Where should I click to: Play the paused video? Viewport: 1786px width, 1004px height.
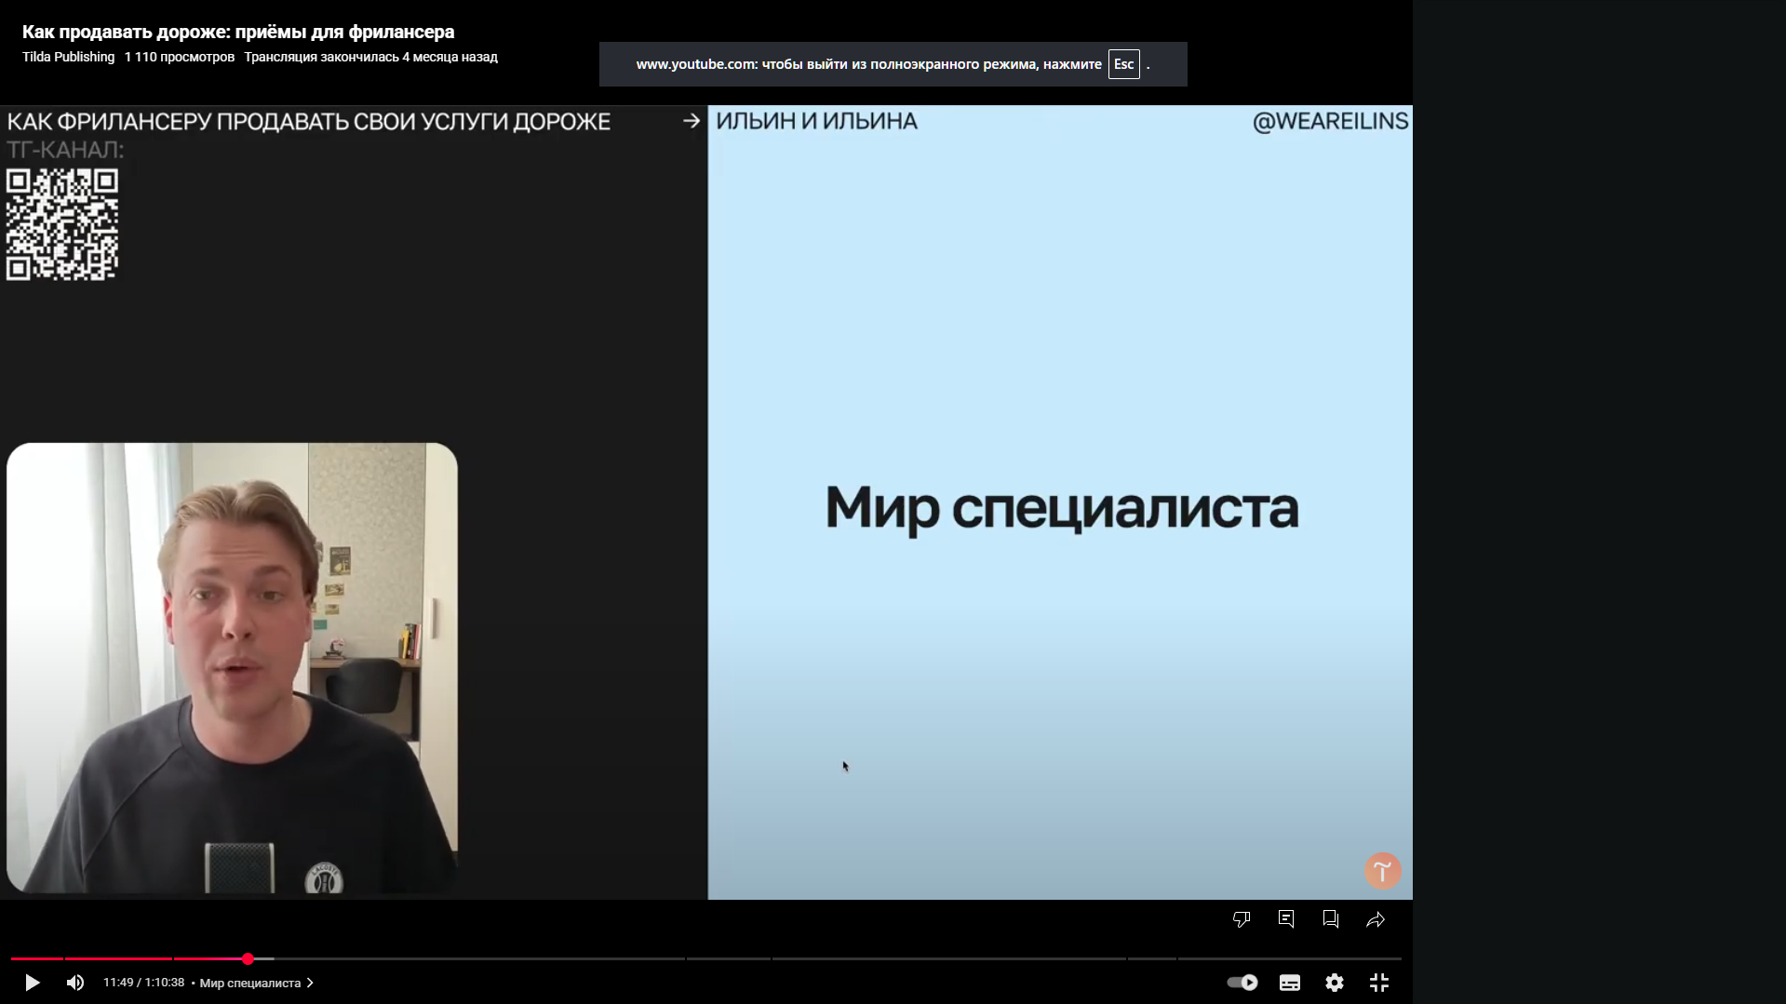[32, 983]
